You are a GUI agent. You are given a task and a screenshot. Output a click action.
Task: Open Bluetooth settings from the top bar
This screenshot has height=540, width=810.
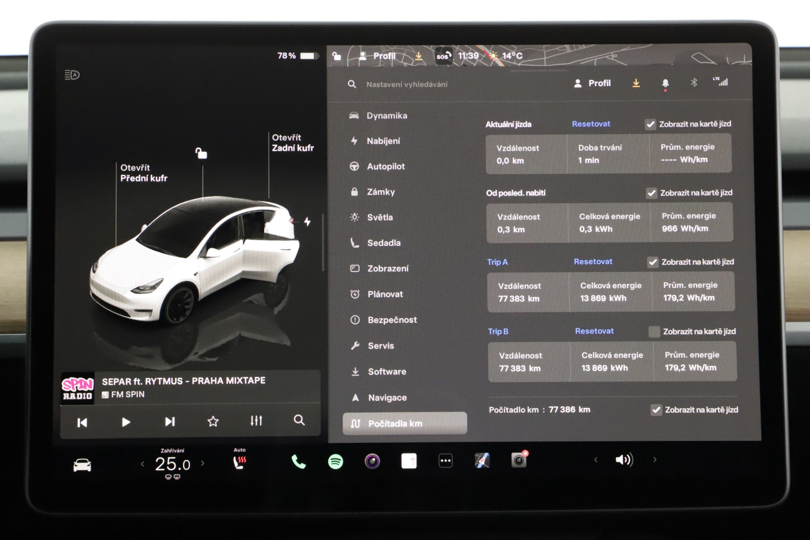694,82
